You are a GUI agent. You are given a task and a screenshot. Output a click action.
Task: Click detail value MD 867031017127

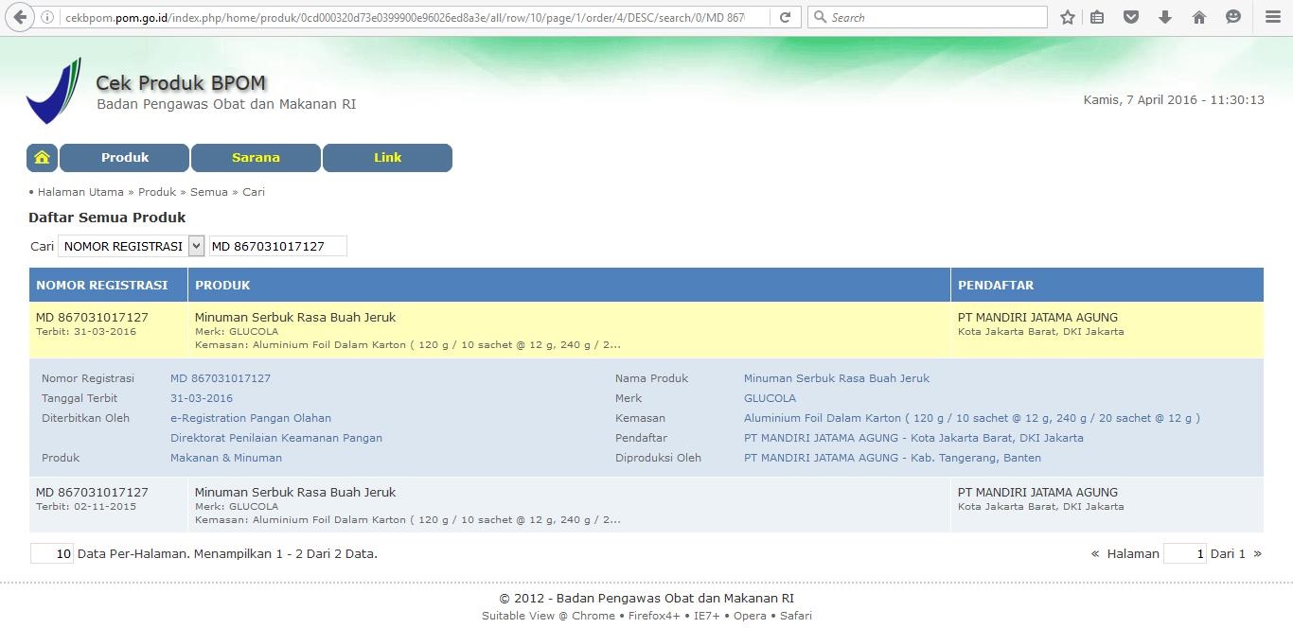pos(221,378)
